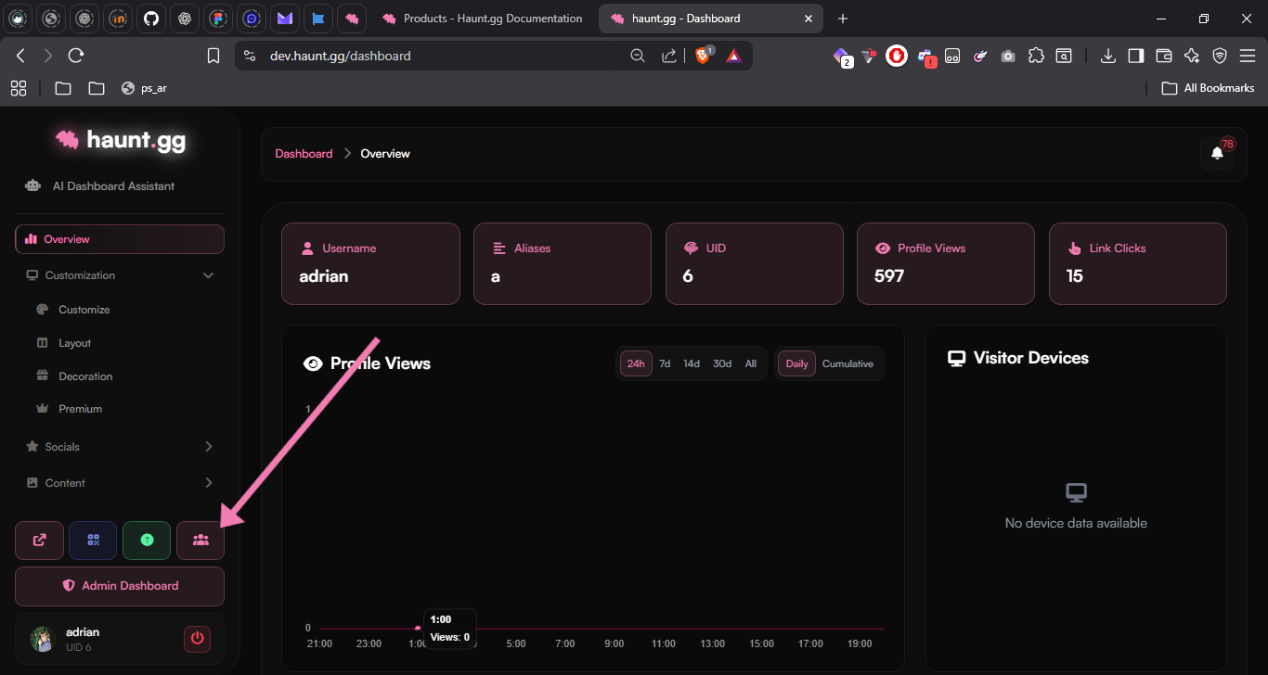Click the camera screenshot extension icon
This screenshot has width=1268, height=675.
coord(1008,56)
